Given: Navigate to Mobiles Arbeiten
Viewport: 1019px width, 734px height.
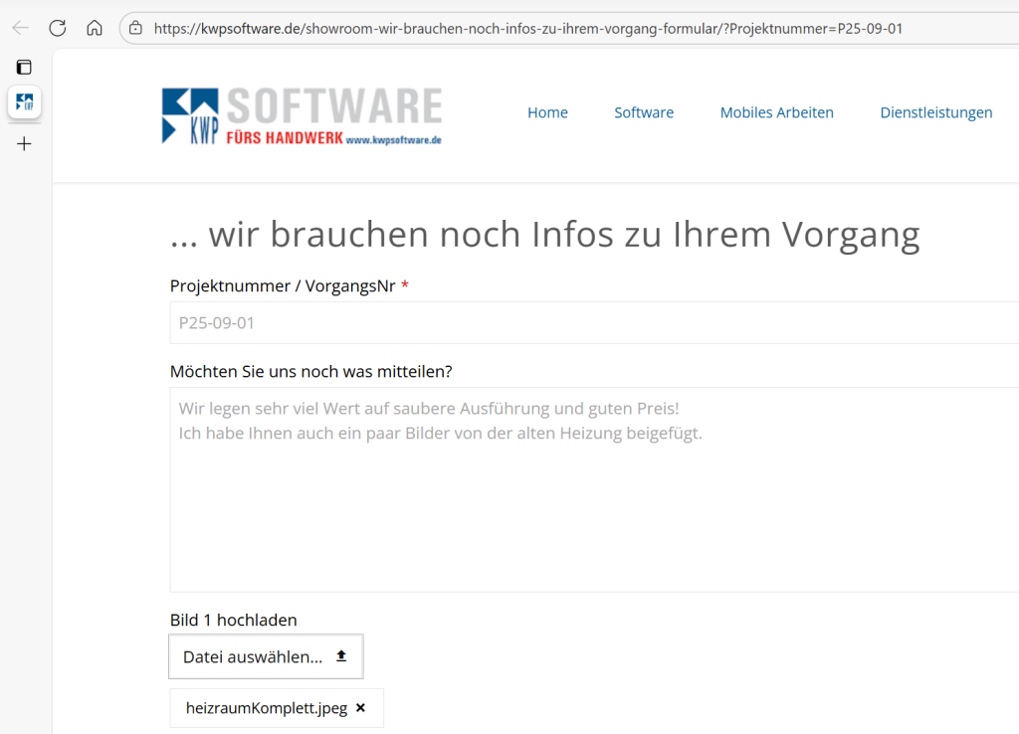Looking at the screenshot, I should click(x=776, y=112).
